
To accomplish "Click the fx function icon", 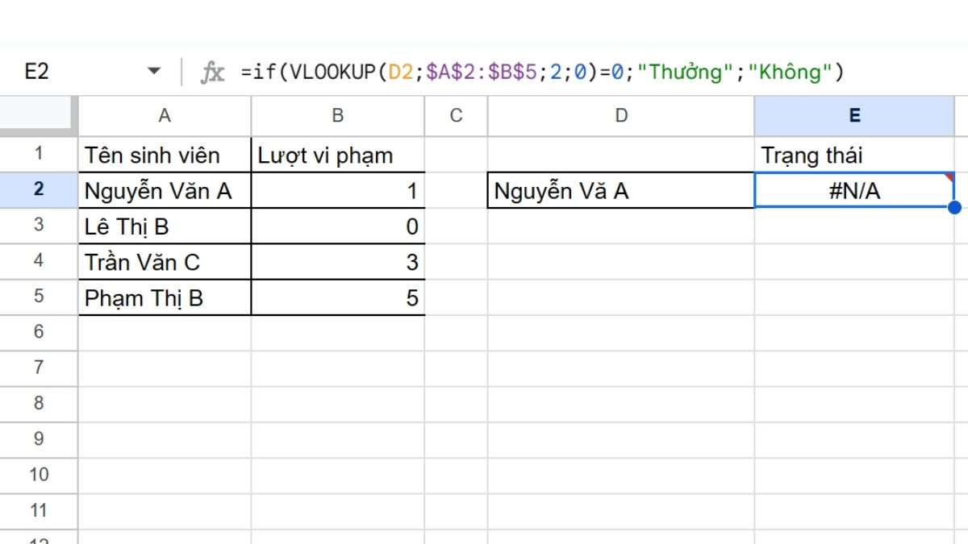I will pyautogui.click(x=212, y=73).
